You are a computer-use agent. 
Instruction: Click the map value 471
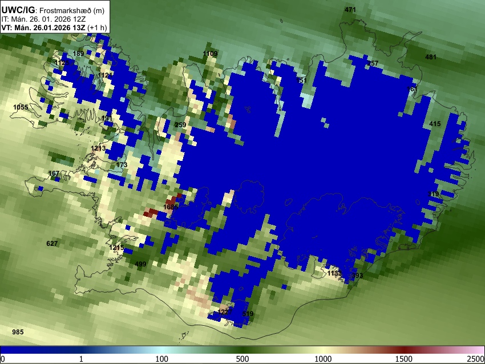point(350,10)
